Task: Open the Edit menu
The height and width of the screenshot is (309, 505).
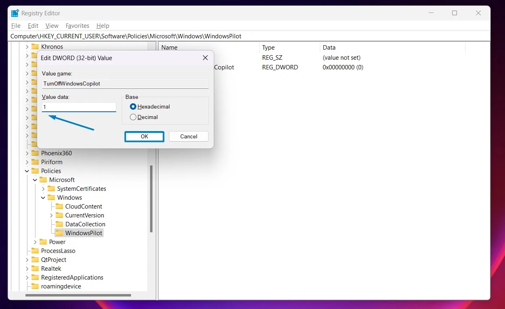Action: click(x=33, y=26)
